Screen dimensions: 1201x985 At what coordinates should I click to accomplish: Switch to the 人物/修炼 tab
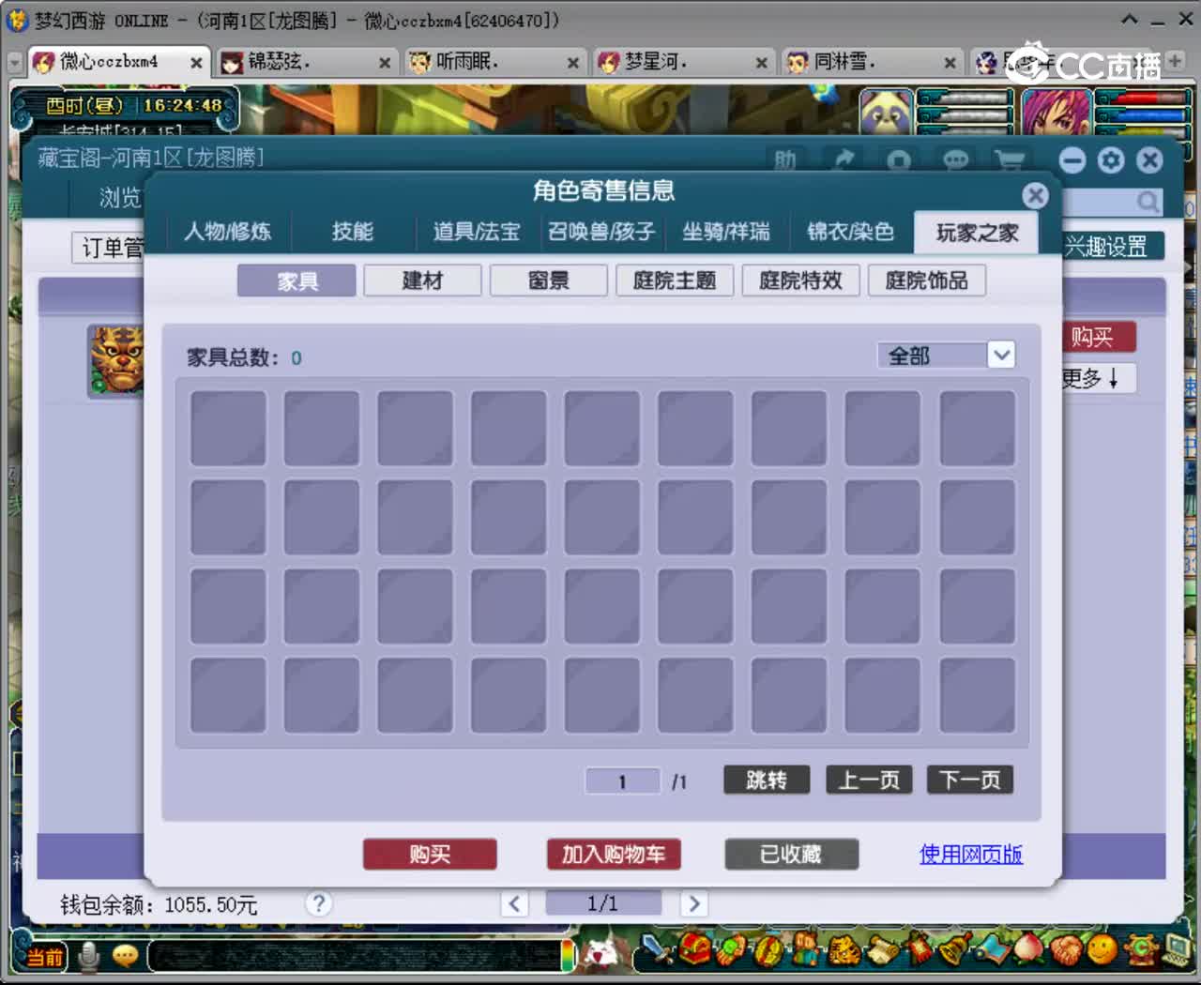point(228,232)
